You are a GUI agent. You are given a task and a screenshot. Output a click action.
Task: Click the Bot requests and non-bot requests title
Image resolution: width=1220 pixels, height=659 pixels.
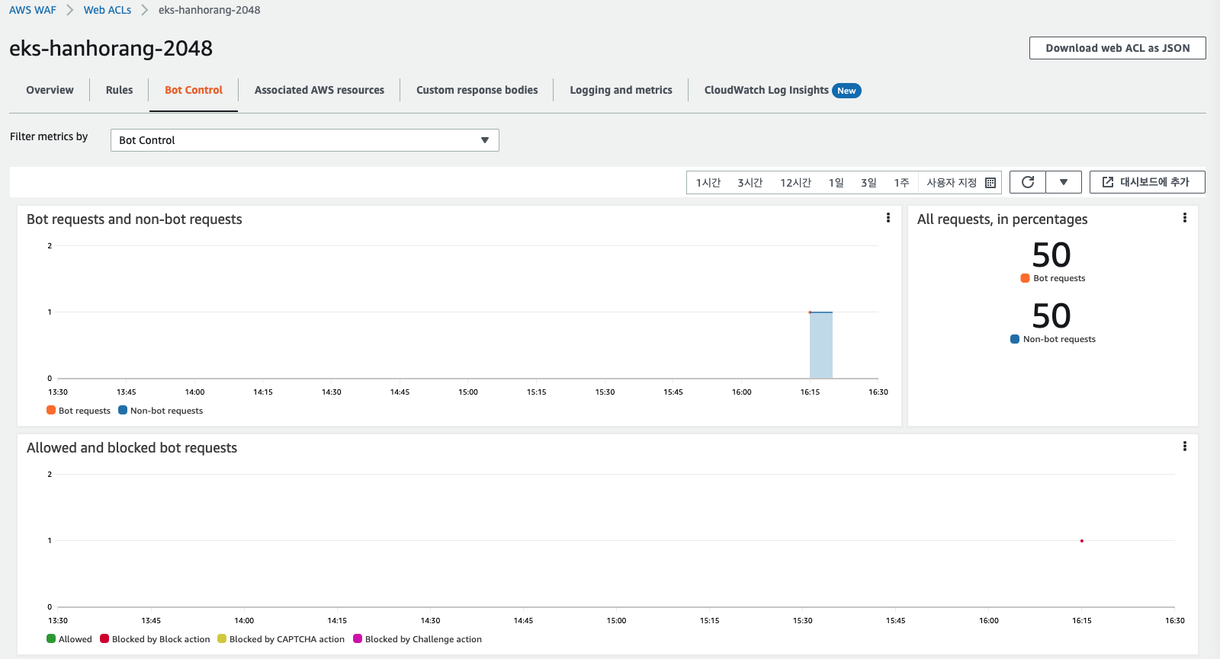134,219
